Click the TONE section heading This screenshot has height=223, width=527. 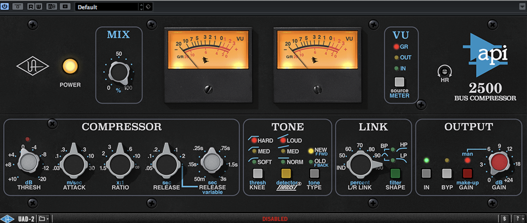click(288, 127)
